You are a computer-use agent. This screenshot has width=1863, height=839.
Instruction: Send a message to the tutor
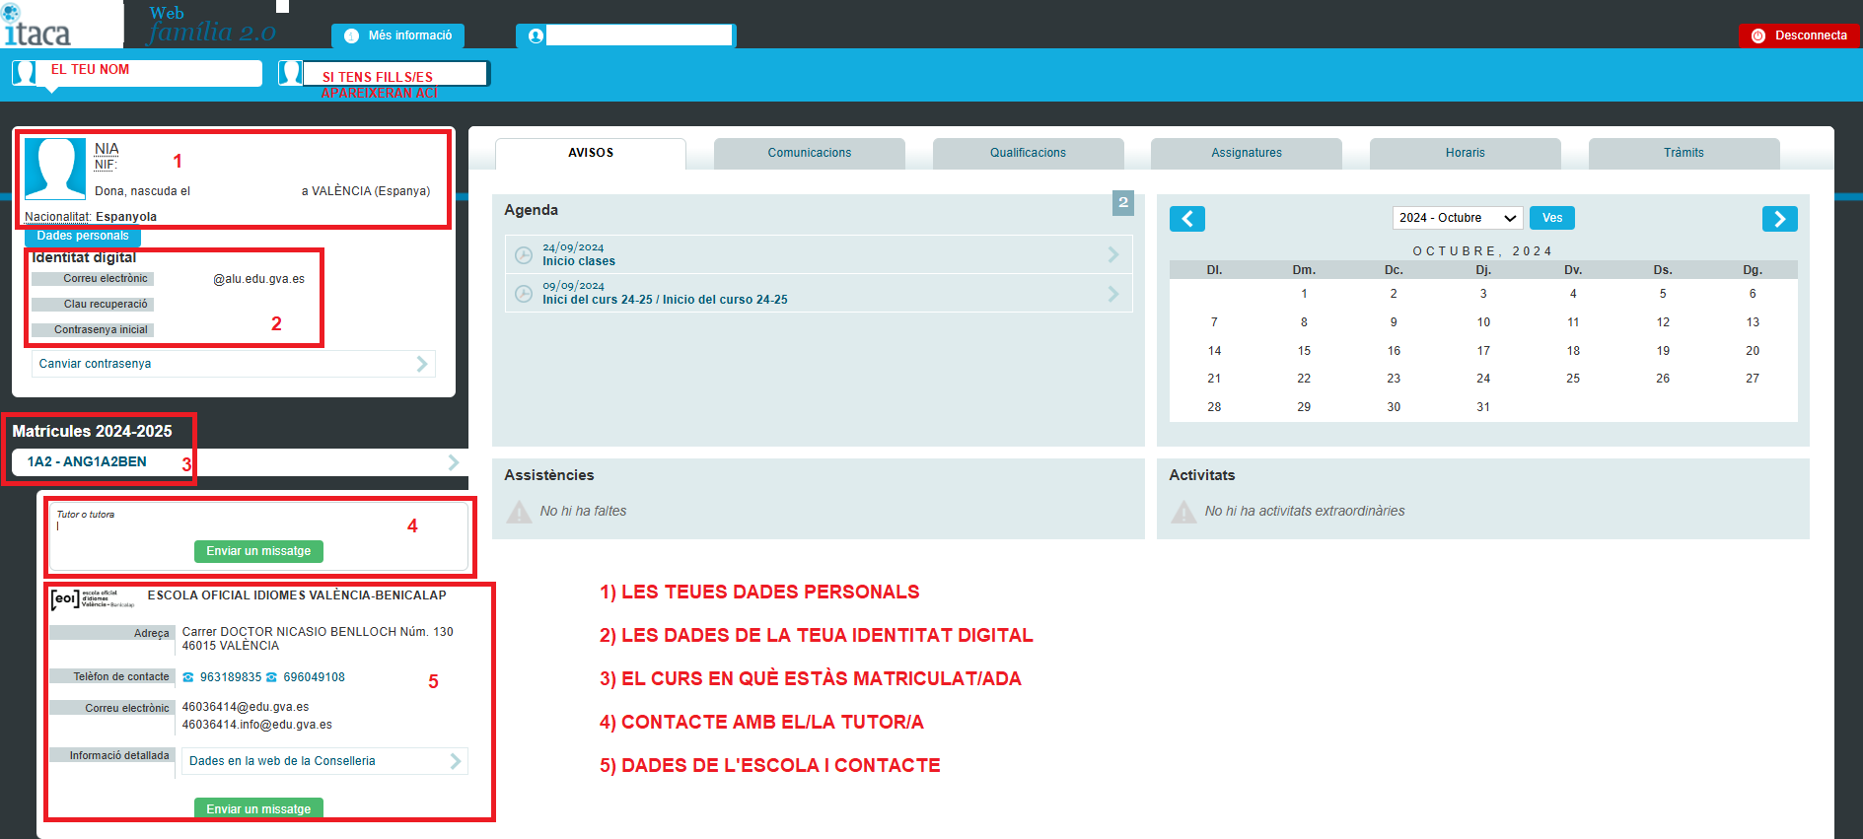click(x=258, y=551)
